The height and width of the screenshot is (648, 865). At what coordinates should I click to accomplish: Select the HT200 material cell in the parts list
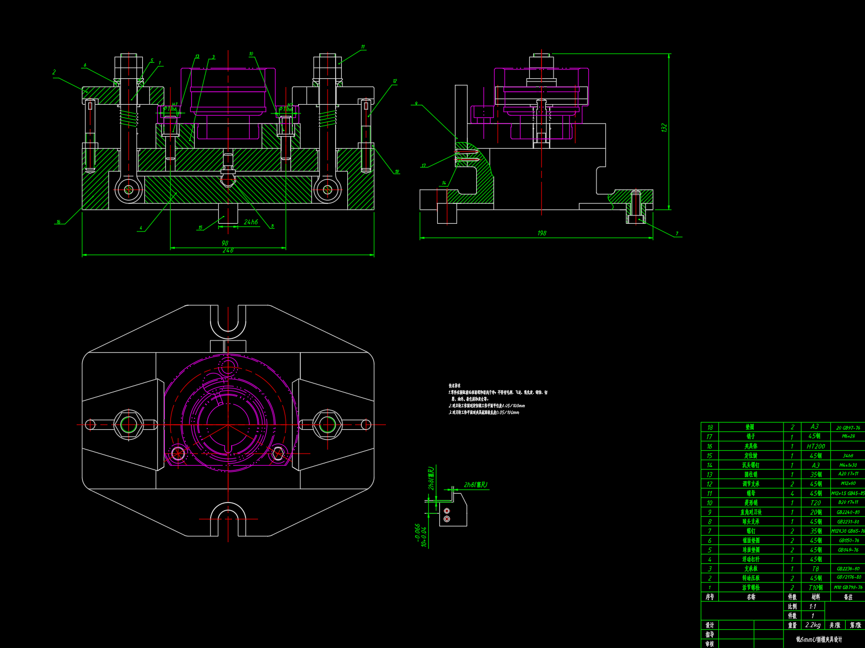[x=816, y=446]
